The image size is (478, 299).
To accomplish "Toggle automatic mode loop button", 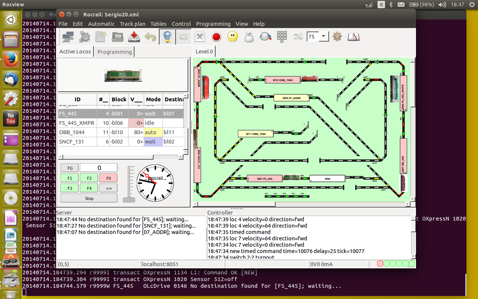I will (183, 37).
